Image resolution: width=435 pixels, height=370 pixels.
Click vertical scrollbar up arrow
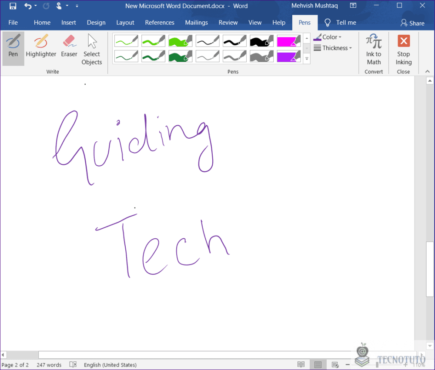430,81
